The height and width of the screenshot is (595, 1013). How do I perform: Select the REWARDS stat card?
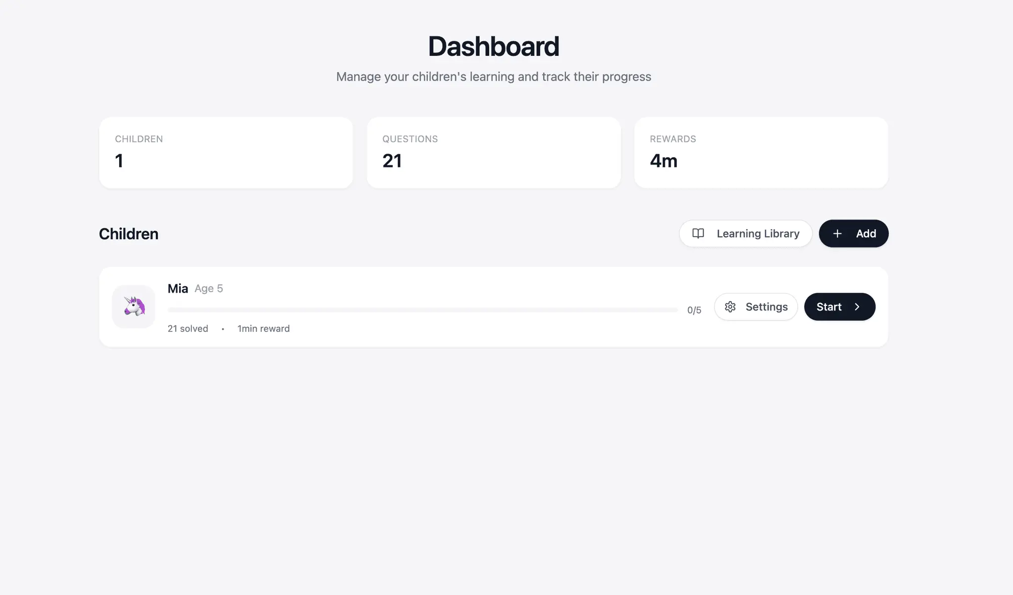tap(761, 153)
